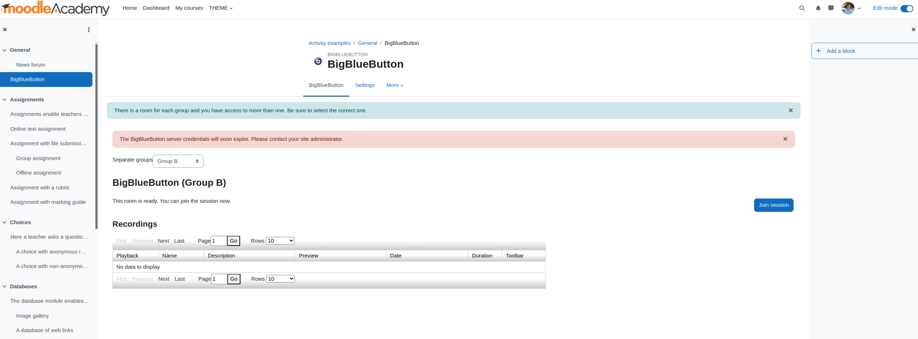The image size is (918, 339).
Task: Open Here a teacher asks a question item
Action: [x=49, y=237]
